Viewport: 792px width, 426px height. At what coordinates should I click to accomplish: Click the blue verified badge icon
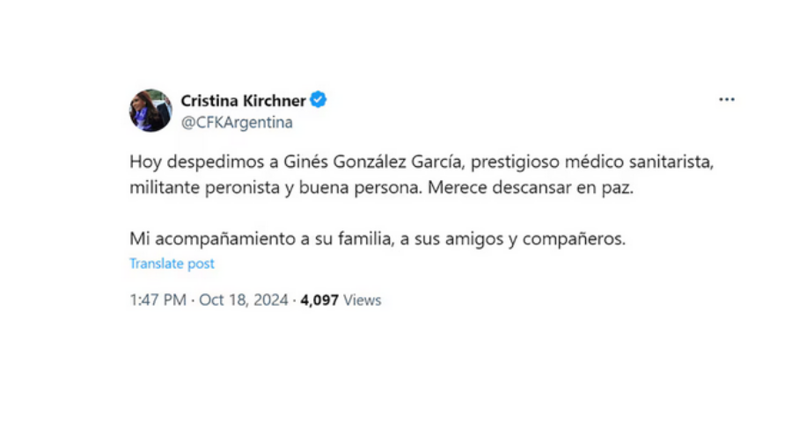pos(319,100)
